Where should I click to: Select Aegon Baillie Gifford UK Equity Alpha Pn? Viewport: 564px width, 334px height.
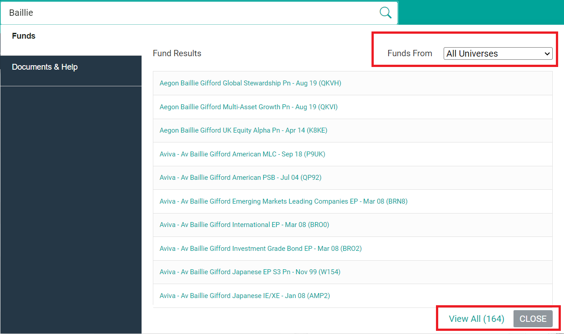[243, 130]
